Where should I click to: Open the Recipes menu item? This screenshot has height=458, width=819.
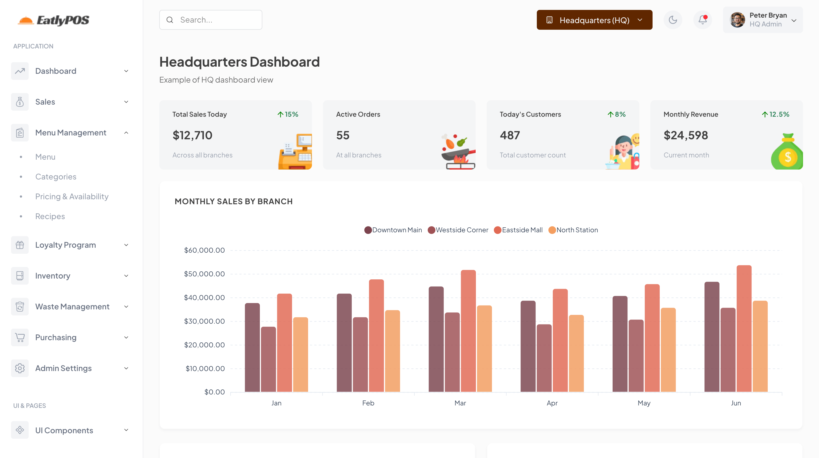50,216
